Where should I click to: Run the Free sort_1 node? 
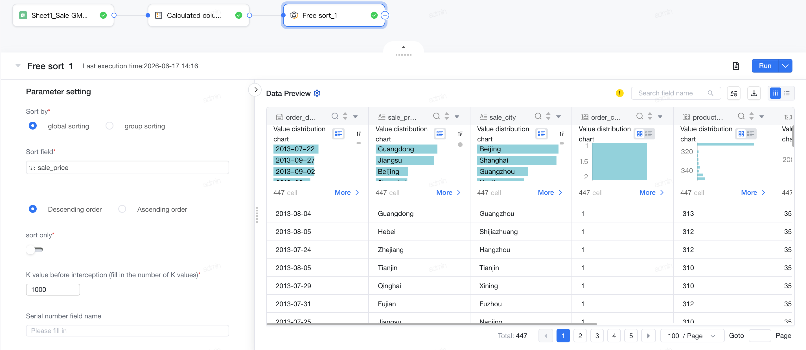[x=765, y=66]
